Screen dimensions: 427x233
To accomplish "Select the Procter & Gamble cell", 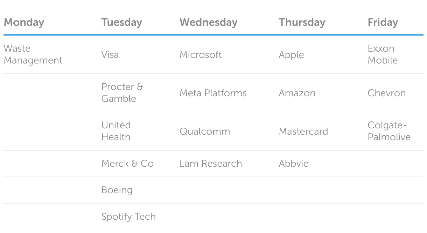I will 122,93.
